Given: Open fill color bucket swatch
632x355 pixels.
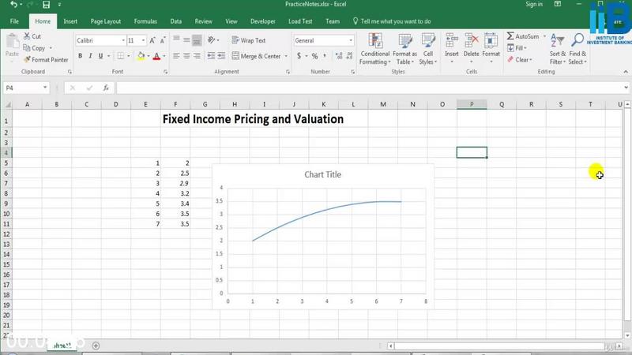Looking at the screenshot, I should tap(141, 56).
